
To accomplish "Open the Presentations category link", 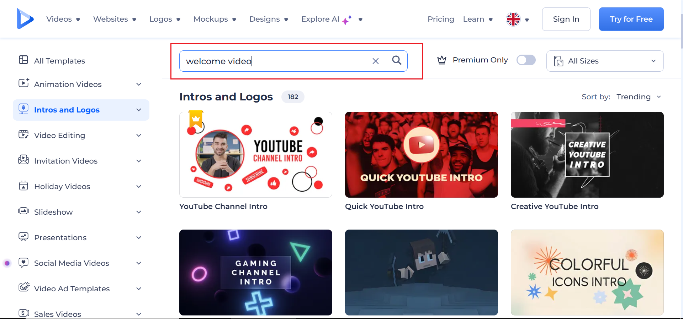I will [60, 238].
